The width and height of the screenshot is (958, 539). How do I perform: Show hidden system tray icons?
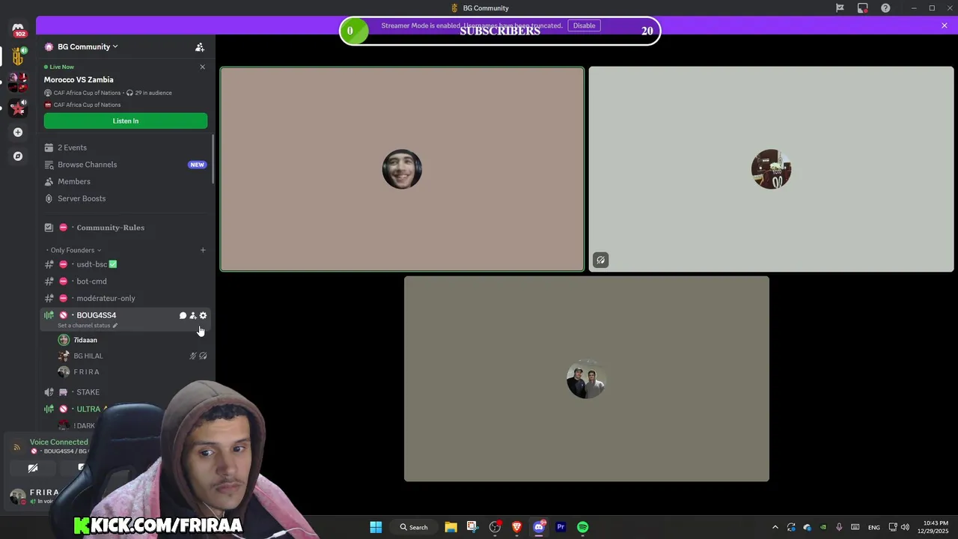[775, 527]
